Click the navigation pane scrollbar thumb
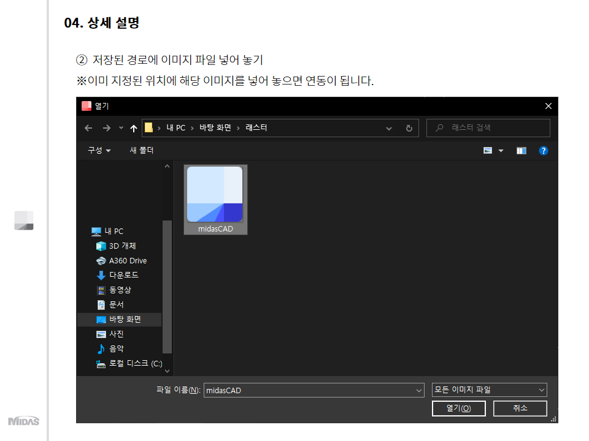589x441 pixels. point(167,287)
